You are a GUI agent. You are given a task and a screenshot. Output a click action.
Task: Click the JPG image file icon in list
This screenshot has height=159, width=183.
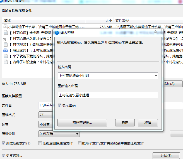coord(5,50)
